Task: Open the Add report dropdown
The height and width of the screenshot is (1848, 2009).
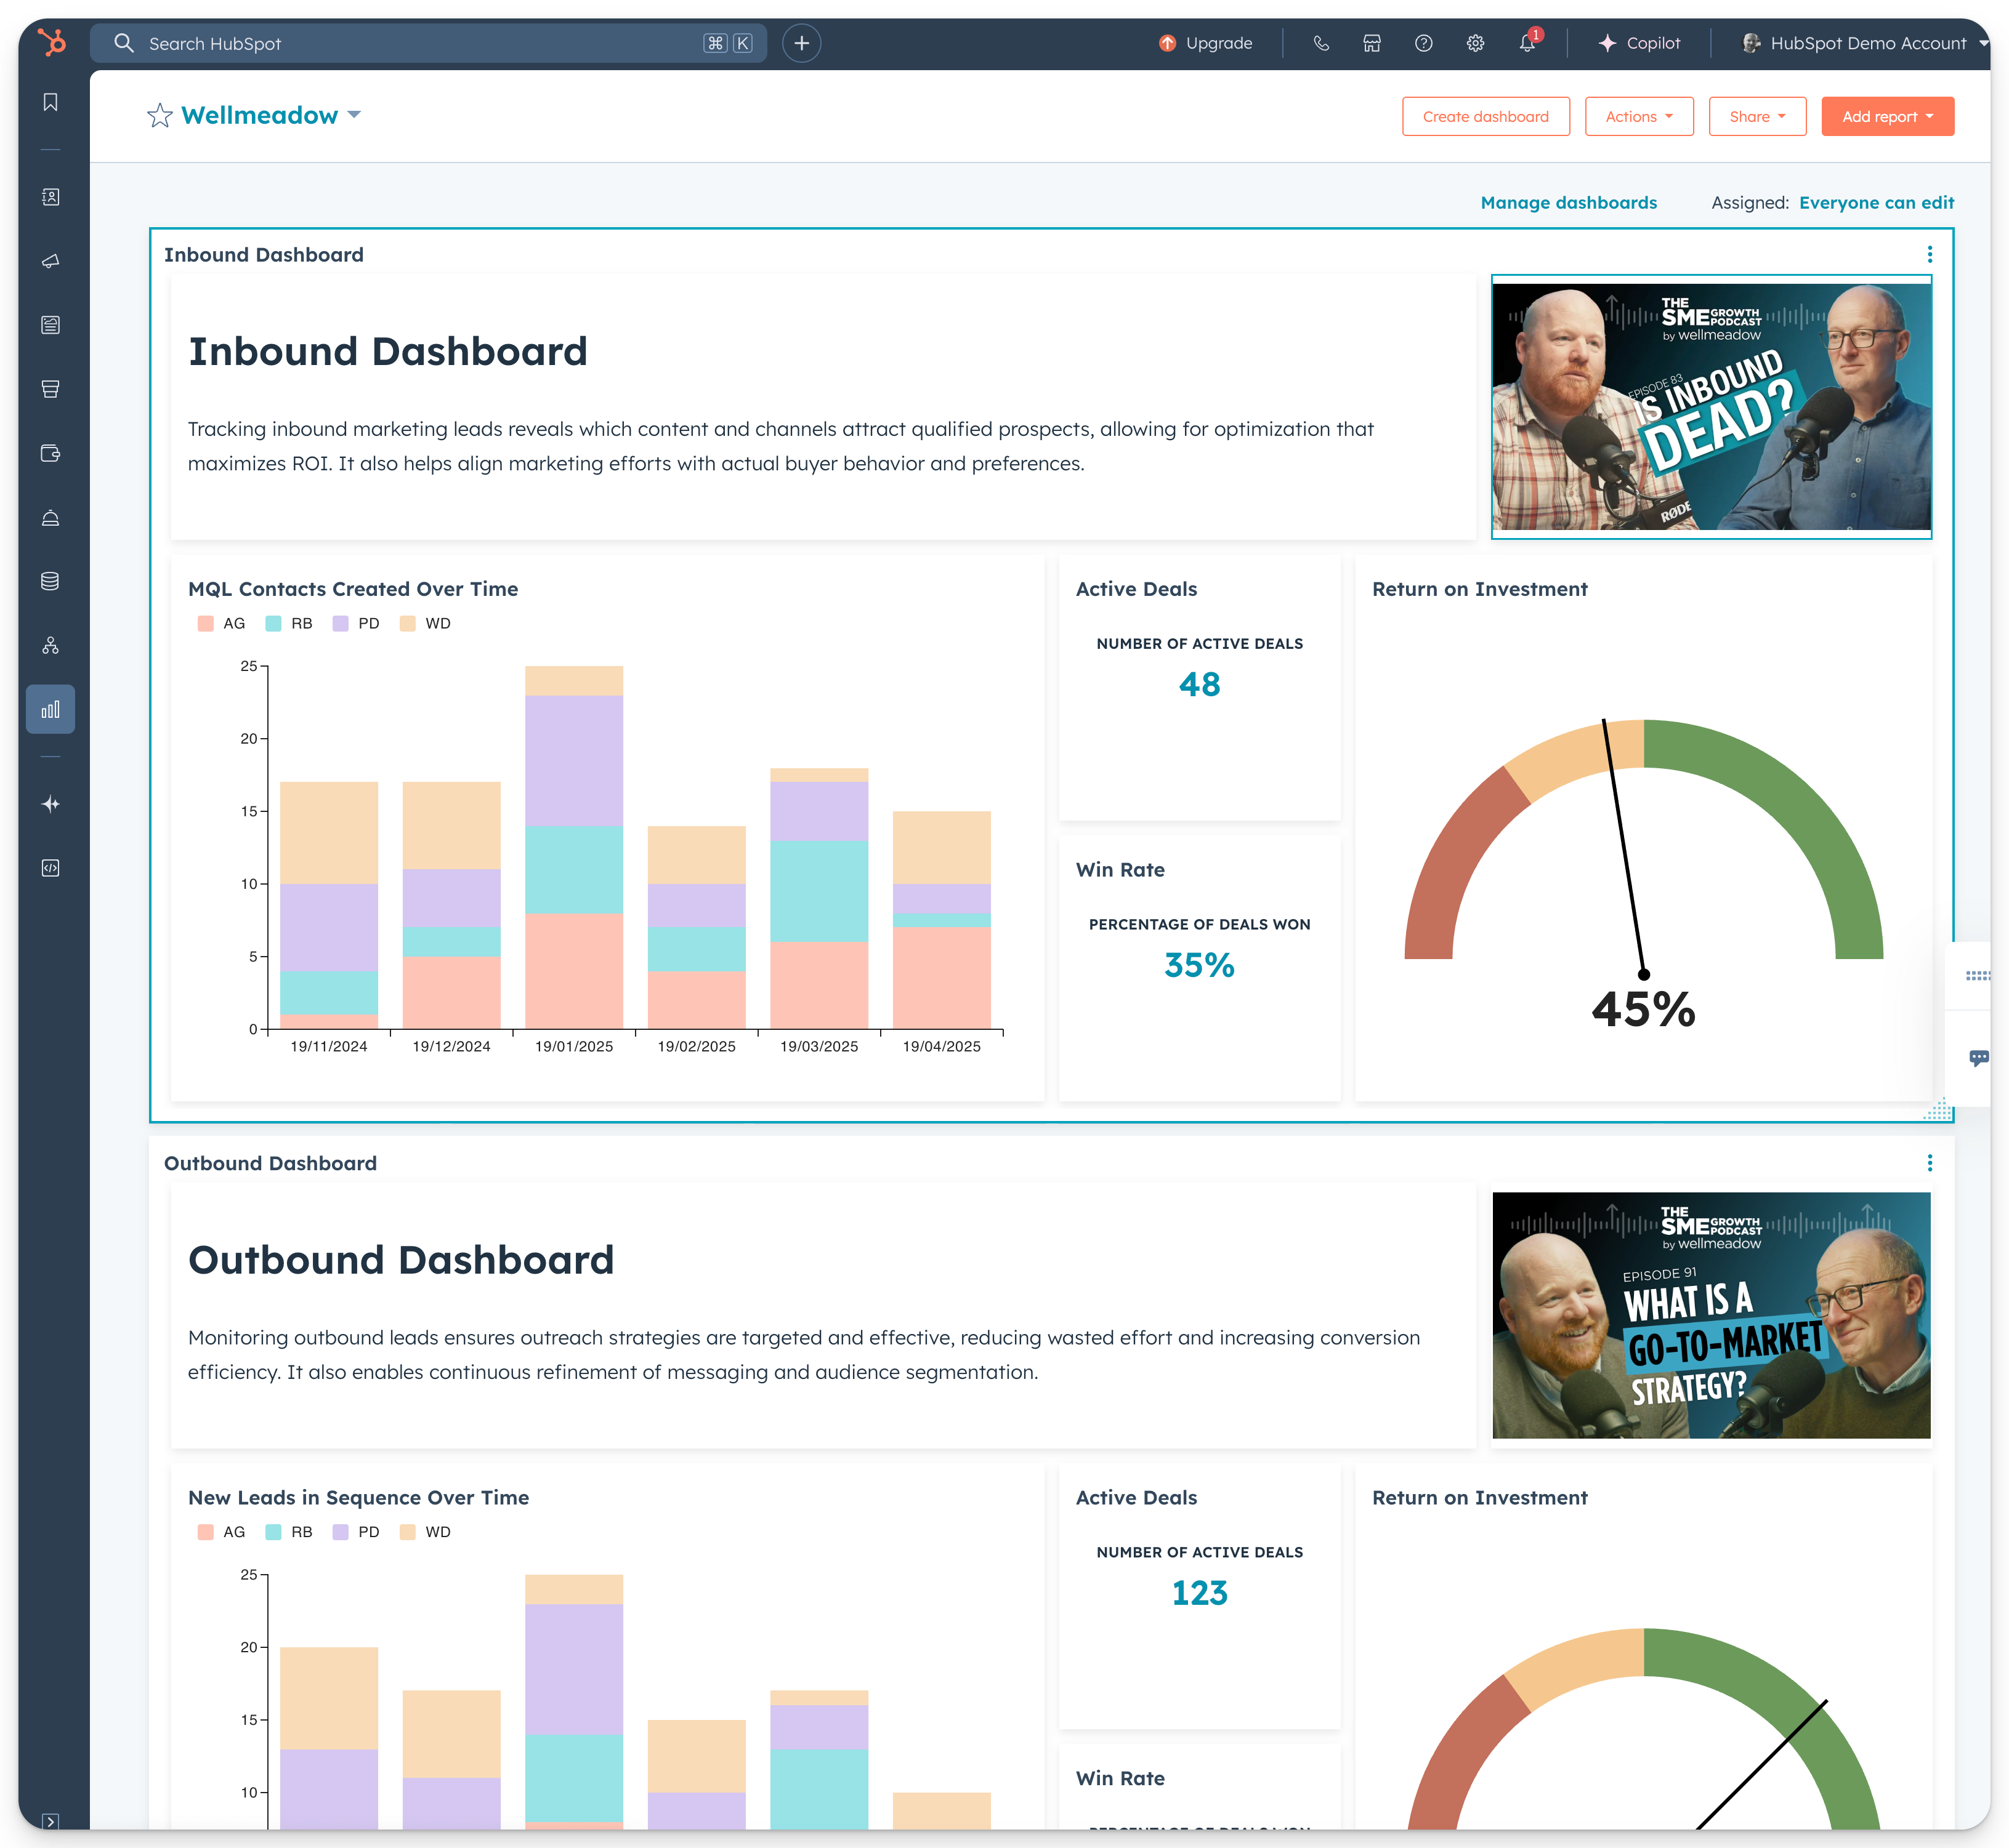Action: [x=1887, y=117]
